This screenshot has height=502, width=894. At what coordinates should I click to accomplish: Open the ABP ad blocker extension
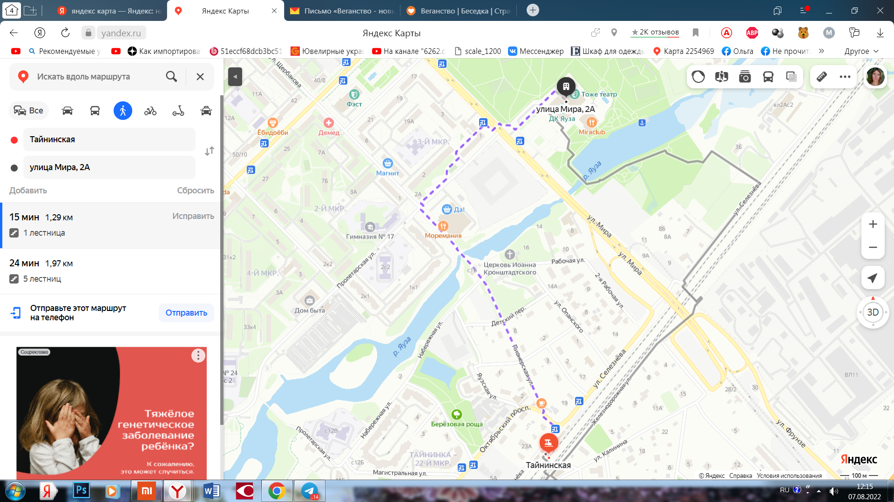[x=752, y=33]
